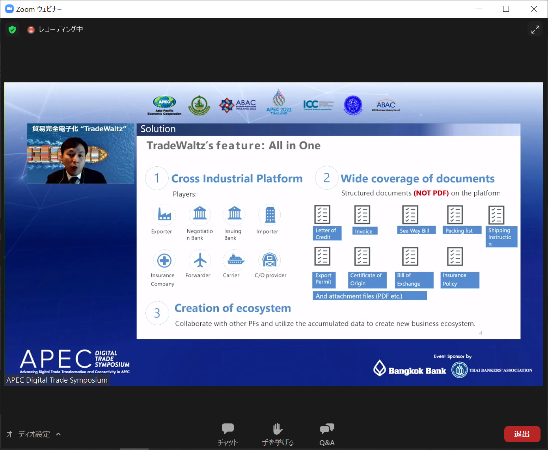Raise hand using 手を挙げる button
Viewport: 548px width, 450px height.
pyautogui.click(x=278, y=434)
